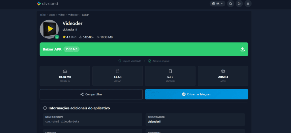291x133 pixels.
Task: Go to Início breadcrumb
Action: tap(43, 15)
